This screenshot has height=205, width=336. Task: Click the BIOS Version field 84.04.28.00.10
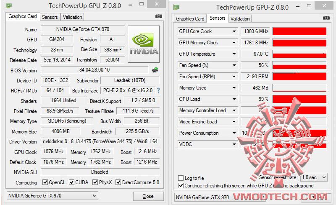coord(94,70)
